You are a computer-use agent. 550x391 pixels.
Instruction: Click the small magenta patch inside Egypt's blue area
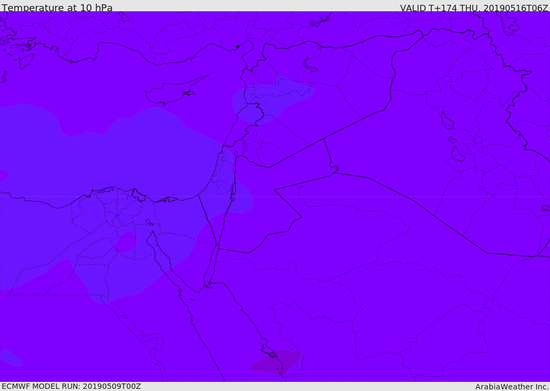point(125,242)
